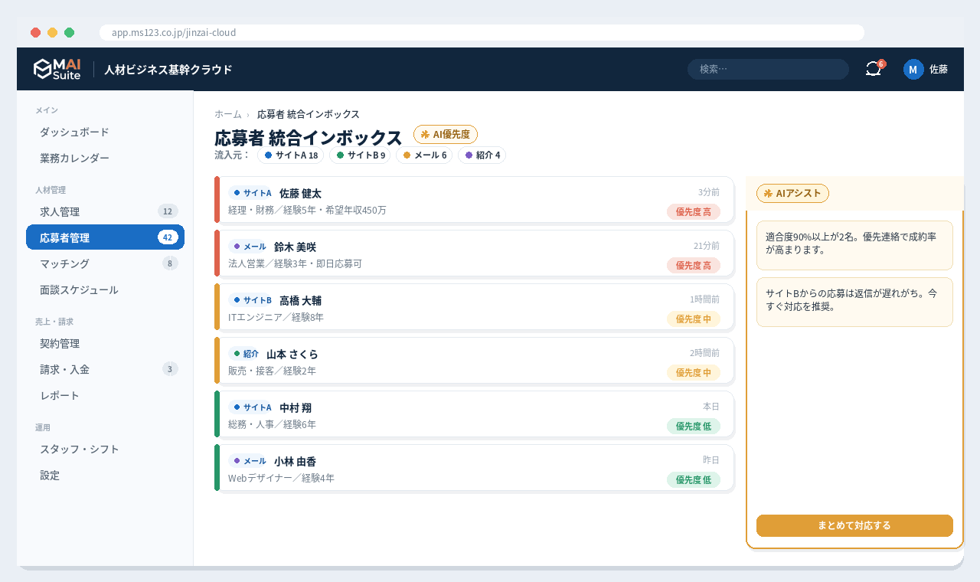The width and height of the screenshot is (980, 582).
Task: Open applicant 高橋 大輔 card
Action: (x=474, y=307)
